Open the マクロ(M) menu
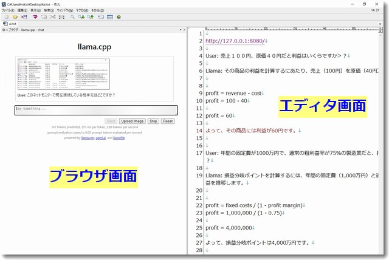 [x=82, y=10]
